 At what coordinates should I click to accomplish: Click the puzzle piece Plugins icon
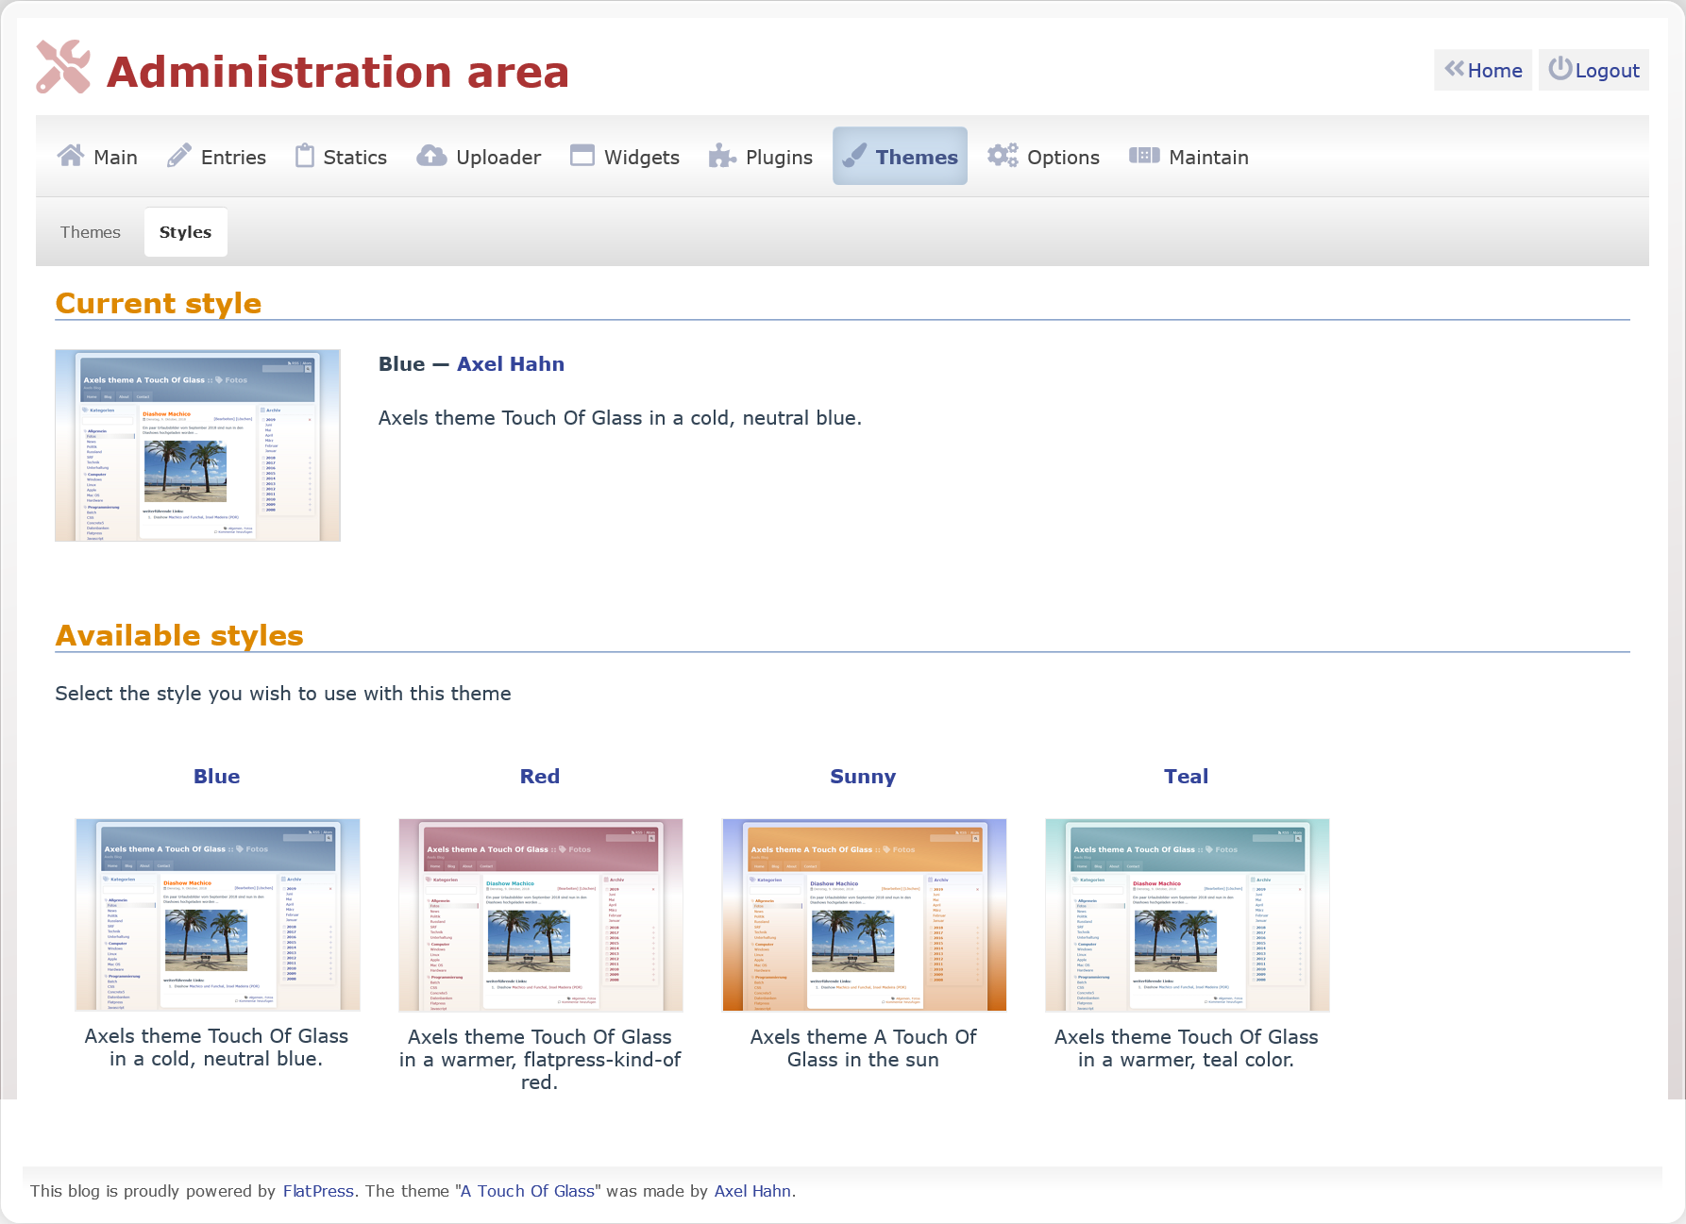pos(722,156)
